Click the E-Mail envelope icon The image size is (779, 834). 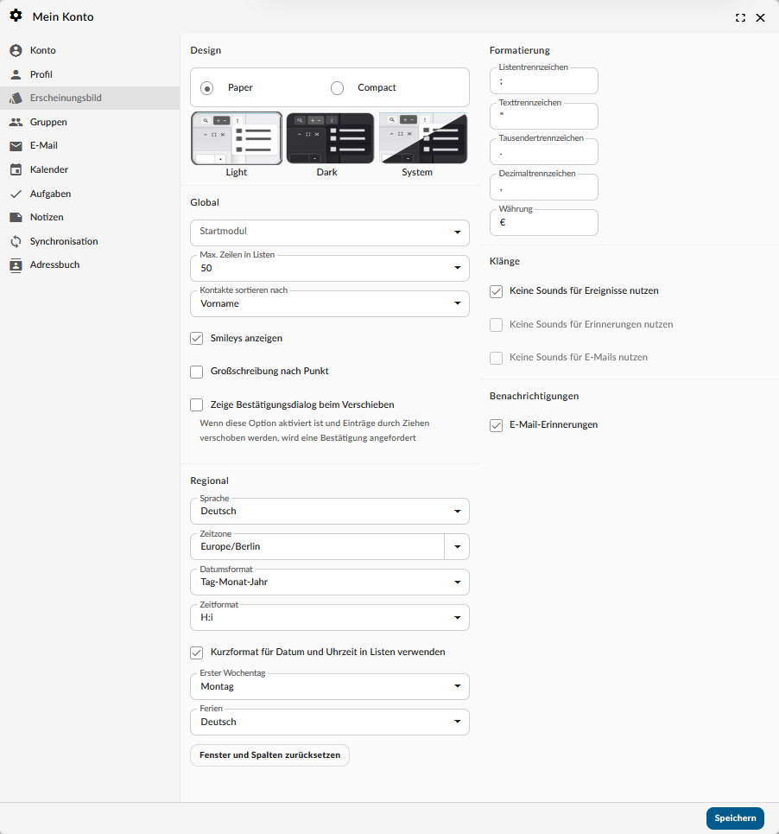pyautogui.click(x=16, y=146)
